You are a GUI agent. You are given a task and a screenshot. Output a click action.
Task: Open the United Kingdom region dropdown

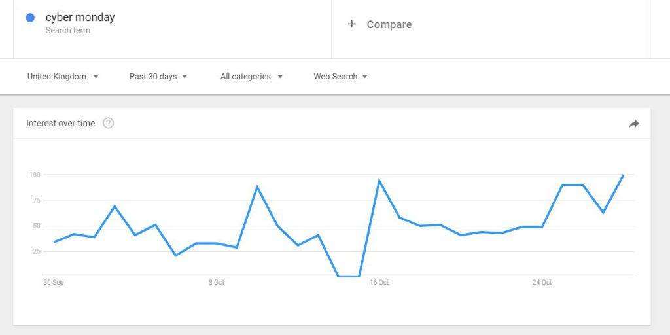point(63,77)
